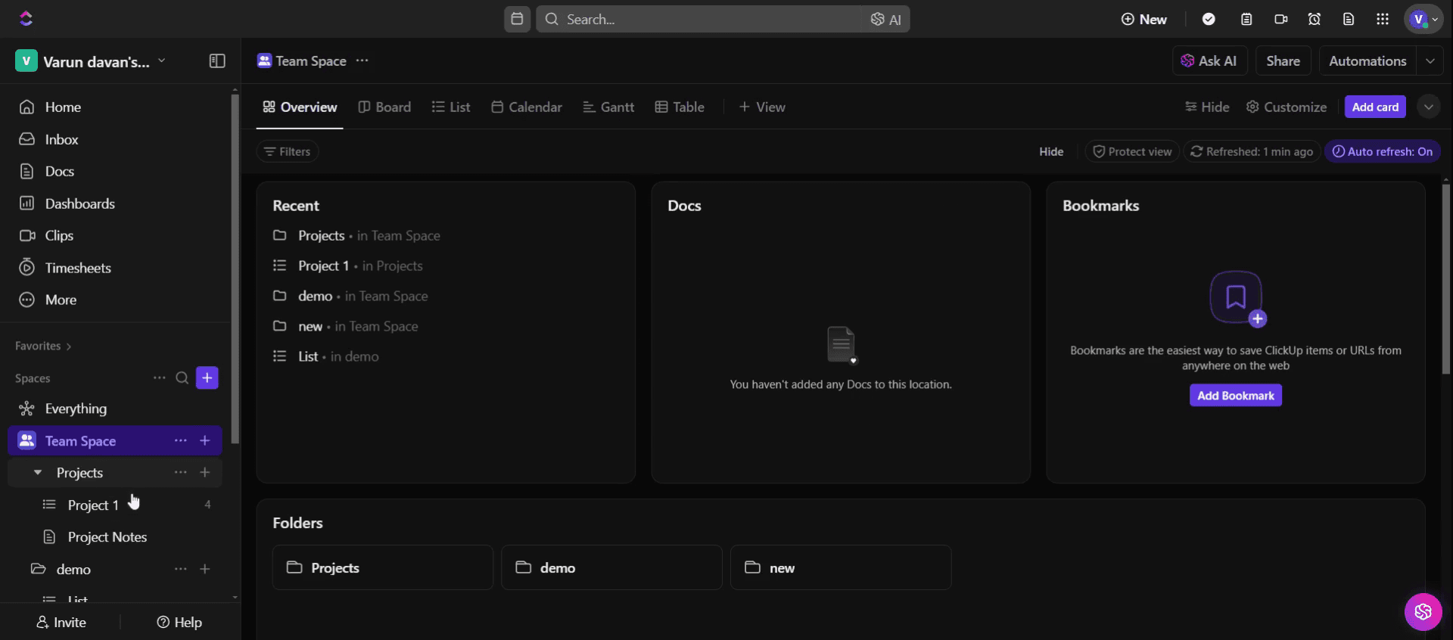Open the reminder alarm clock icon

1315,19
